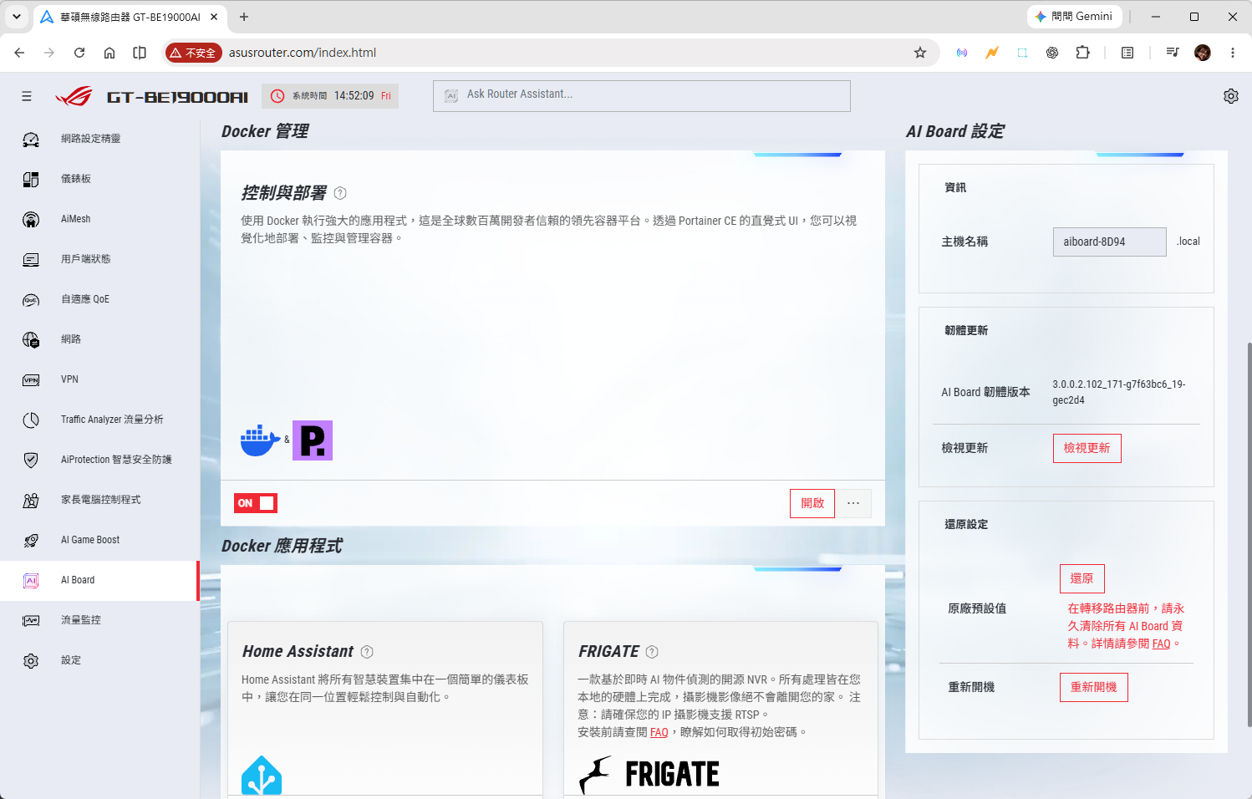Click the help icon beside FRIGATE
The height and width of the screenshot is (799, 1252).
coord(653,652)
